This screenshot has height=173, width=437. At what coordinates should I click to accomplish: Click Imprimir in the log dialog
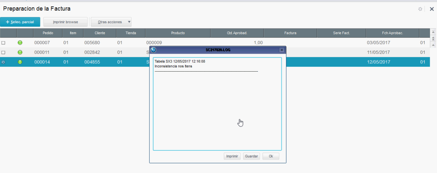(x=232, y=156)
